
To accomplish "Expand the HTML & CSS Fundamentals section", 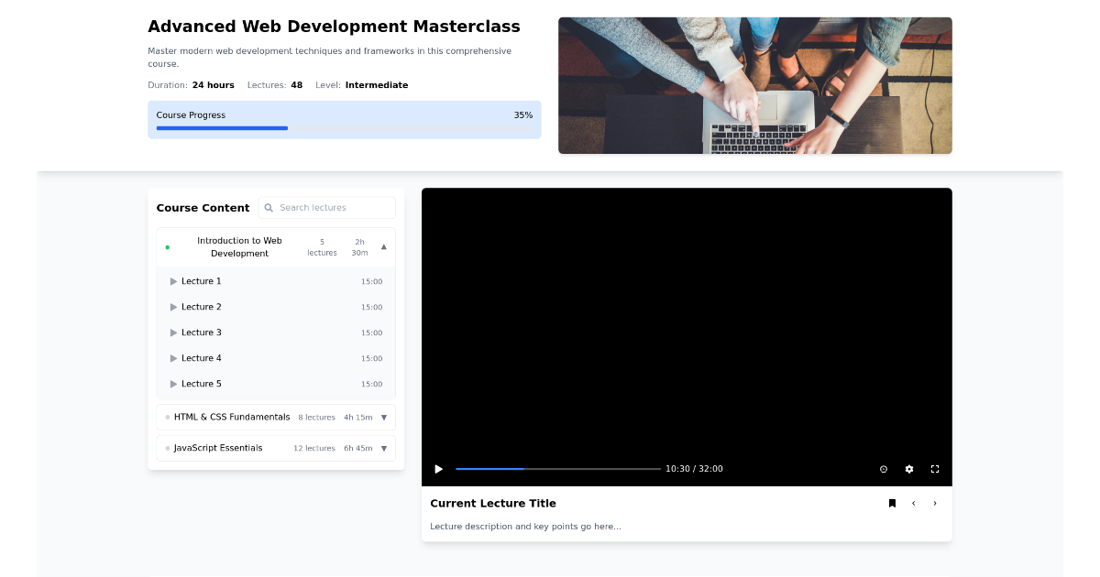I will [x=386, y=417].
